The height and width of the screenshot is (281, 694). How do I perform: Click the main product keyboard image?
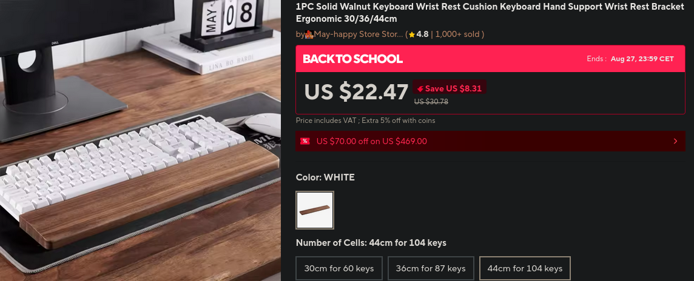[140, 140]
